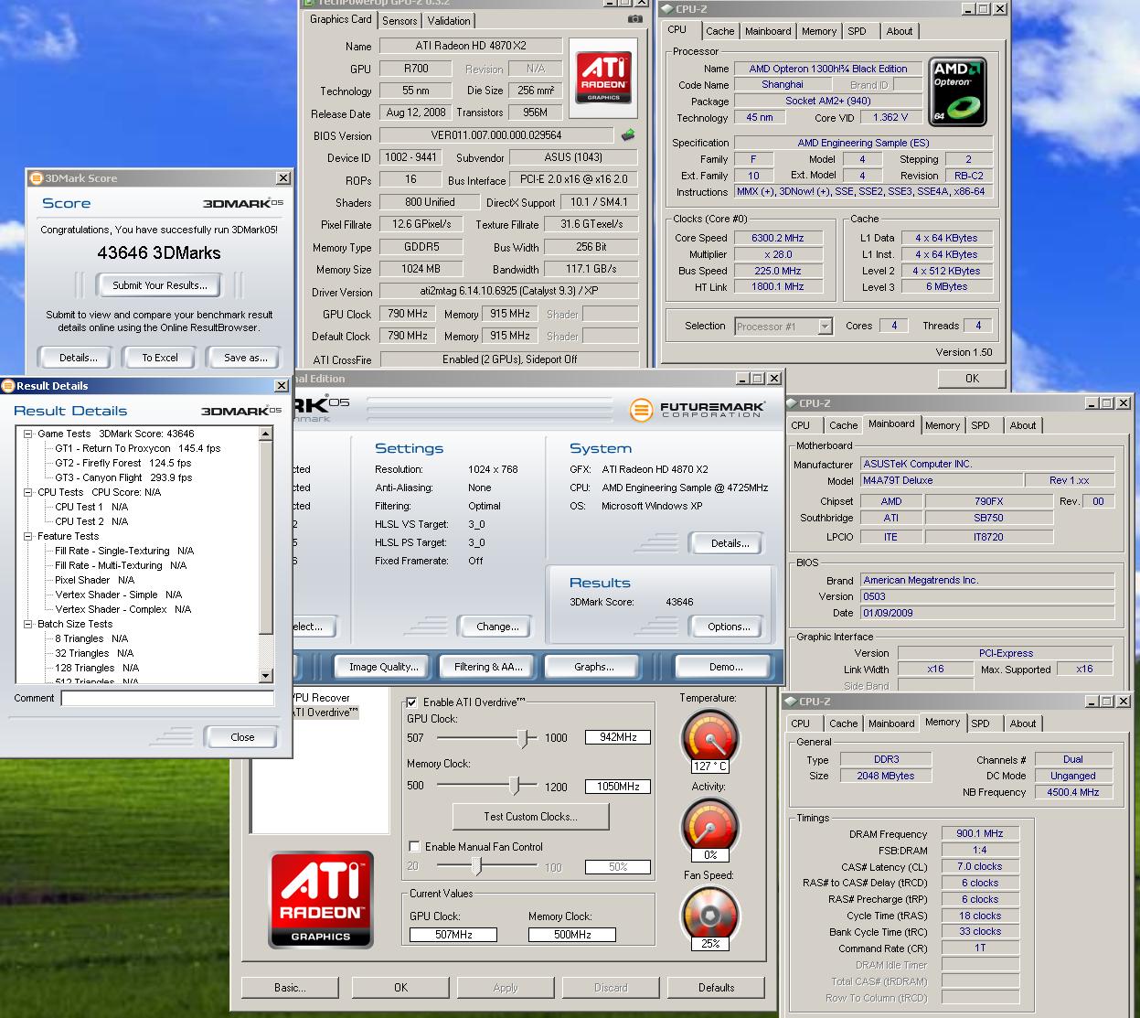Toggle the Enable ATI Overdrive checkbox

click(x=412, y=702)
